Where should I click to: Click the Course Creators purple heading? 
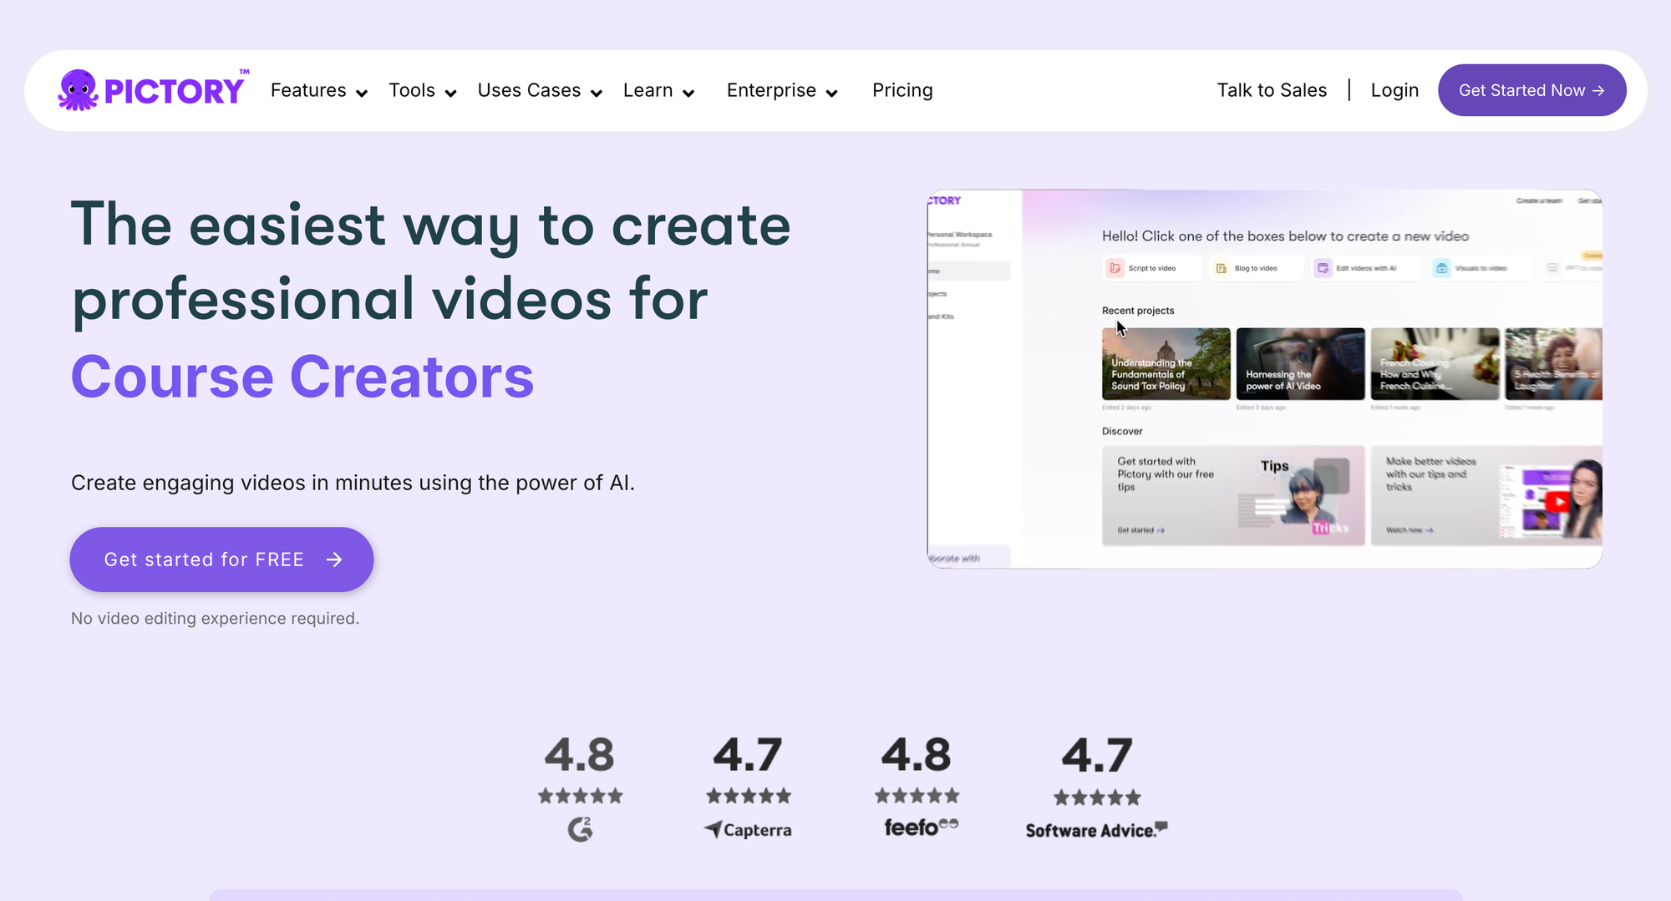click(x=302, y=377)
